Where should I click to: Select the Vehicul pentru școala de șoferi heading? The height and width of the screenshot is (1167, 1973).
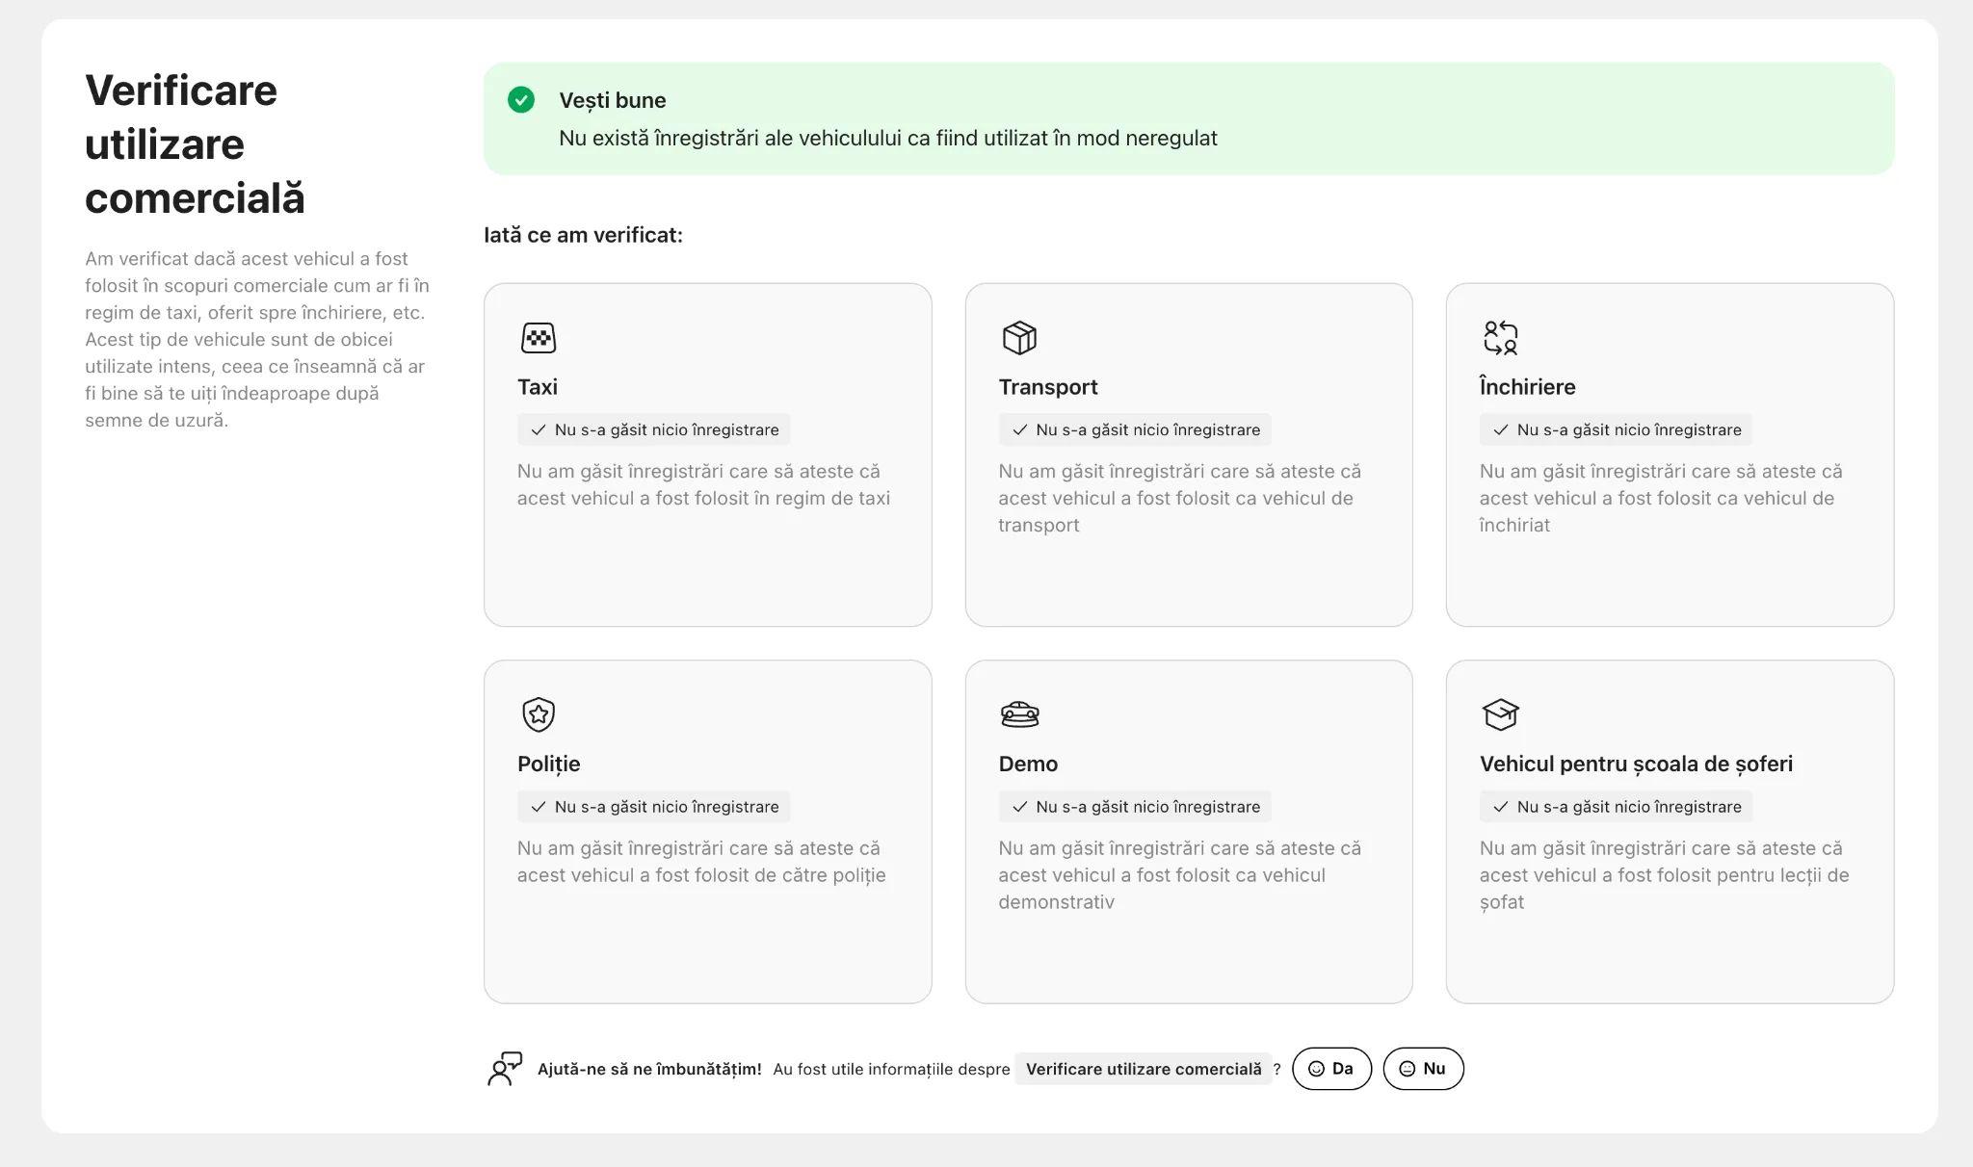click(1636, 764)
